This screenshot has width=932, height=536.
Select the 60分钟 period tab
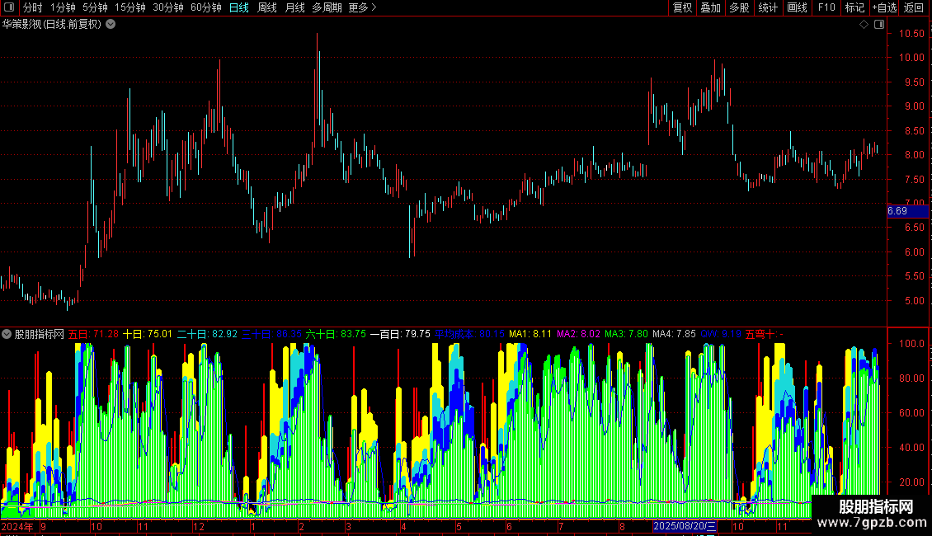click(x=206, y=7)
